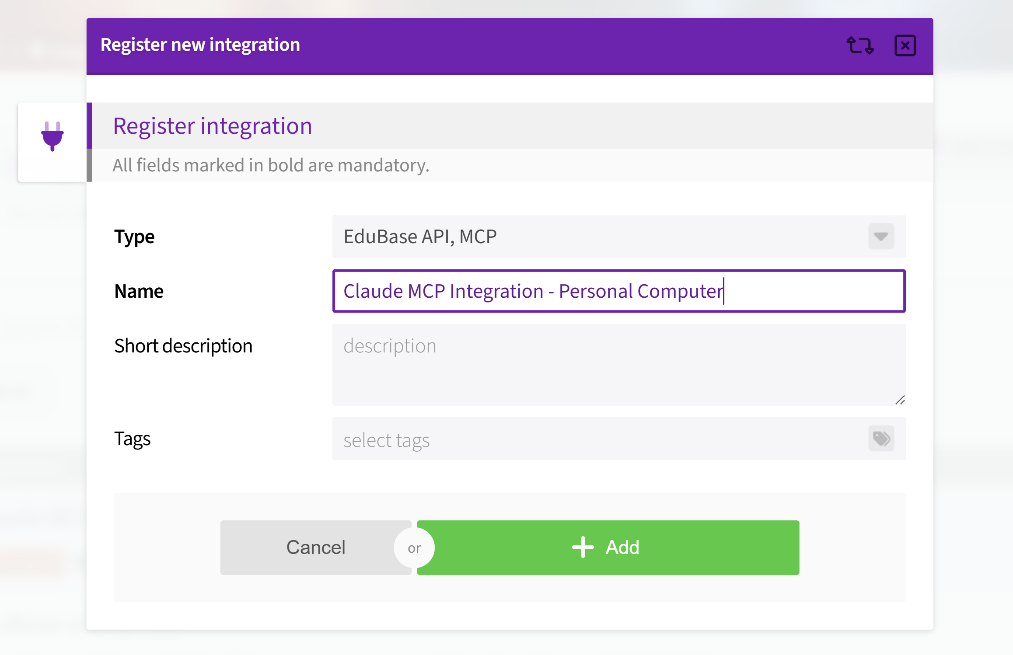Click the Tags label

132,439
